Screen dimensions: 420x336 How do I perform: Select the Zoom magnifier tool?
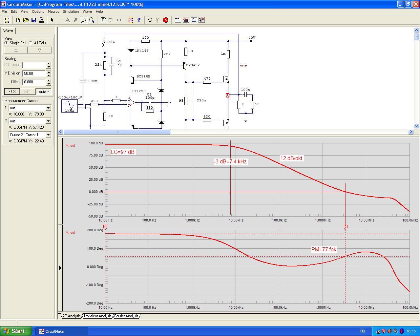point(92,20)
